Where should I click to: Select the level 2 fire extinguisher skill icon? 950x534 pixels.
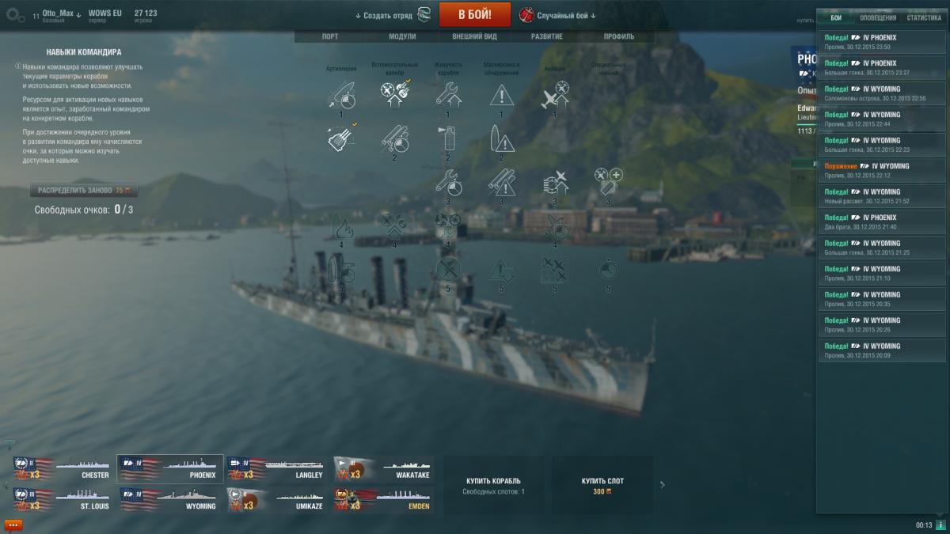tap(448, 139)
